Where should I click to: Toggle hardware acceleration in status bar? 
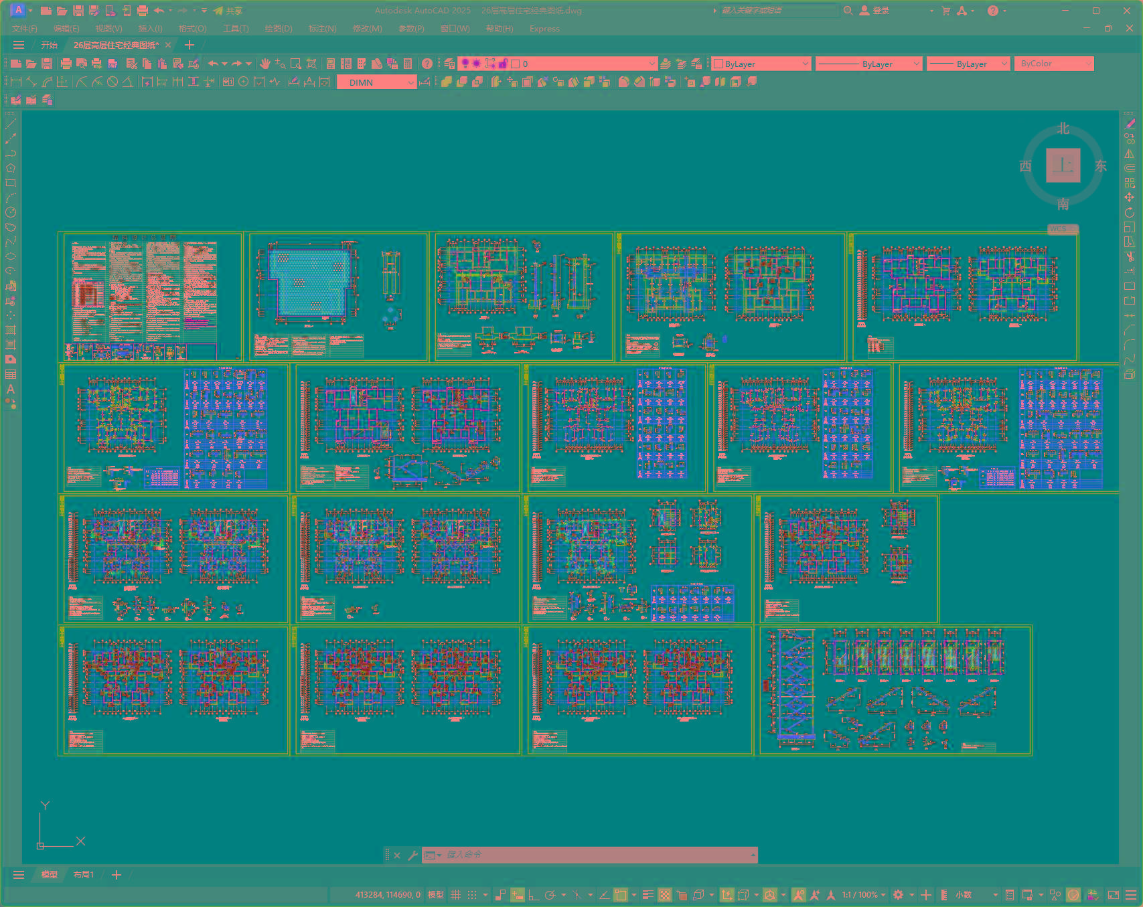(x=1073, y=894)
